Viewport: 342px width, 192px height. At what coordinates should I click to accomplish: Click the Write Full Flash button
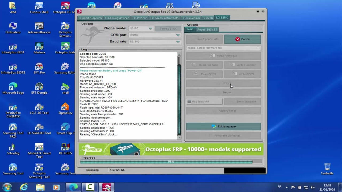(243, 65)
